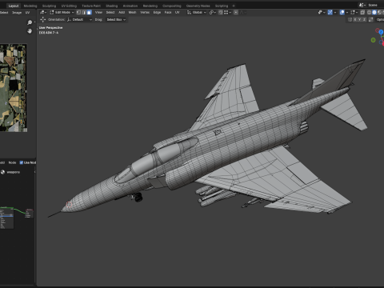The width and height of the screenshot is (384, 288).
Task: Open the viewport UV menu
Action: click(177, 12)
